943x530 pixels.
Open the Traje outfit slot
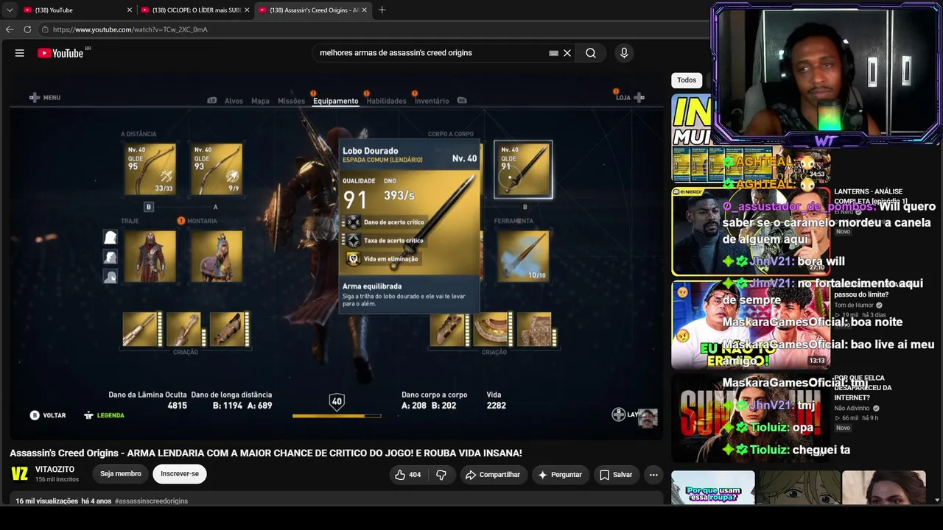(x=150, y=256)
